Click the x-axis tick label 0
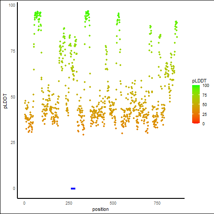The height and width of the screenshot is (214, 214). [x=24, y=203]
